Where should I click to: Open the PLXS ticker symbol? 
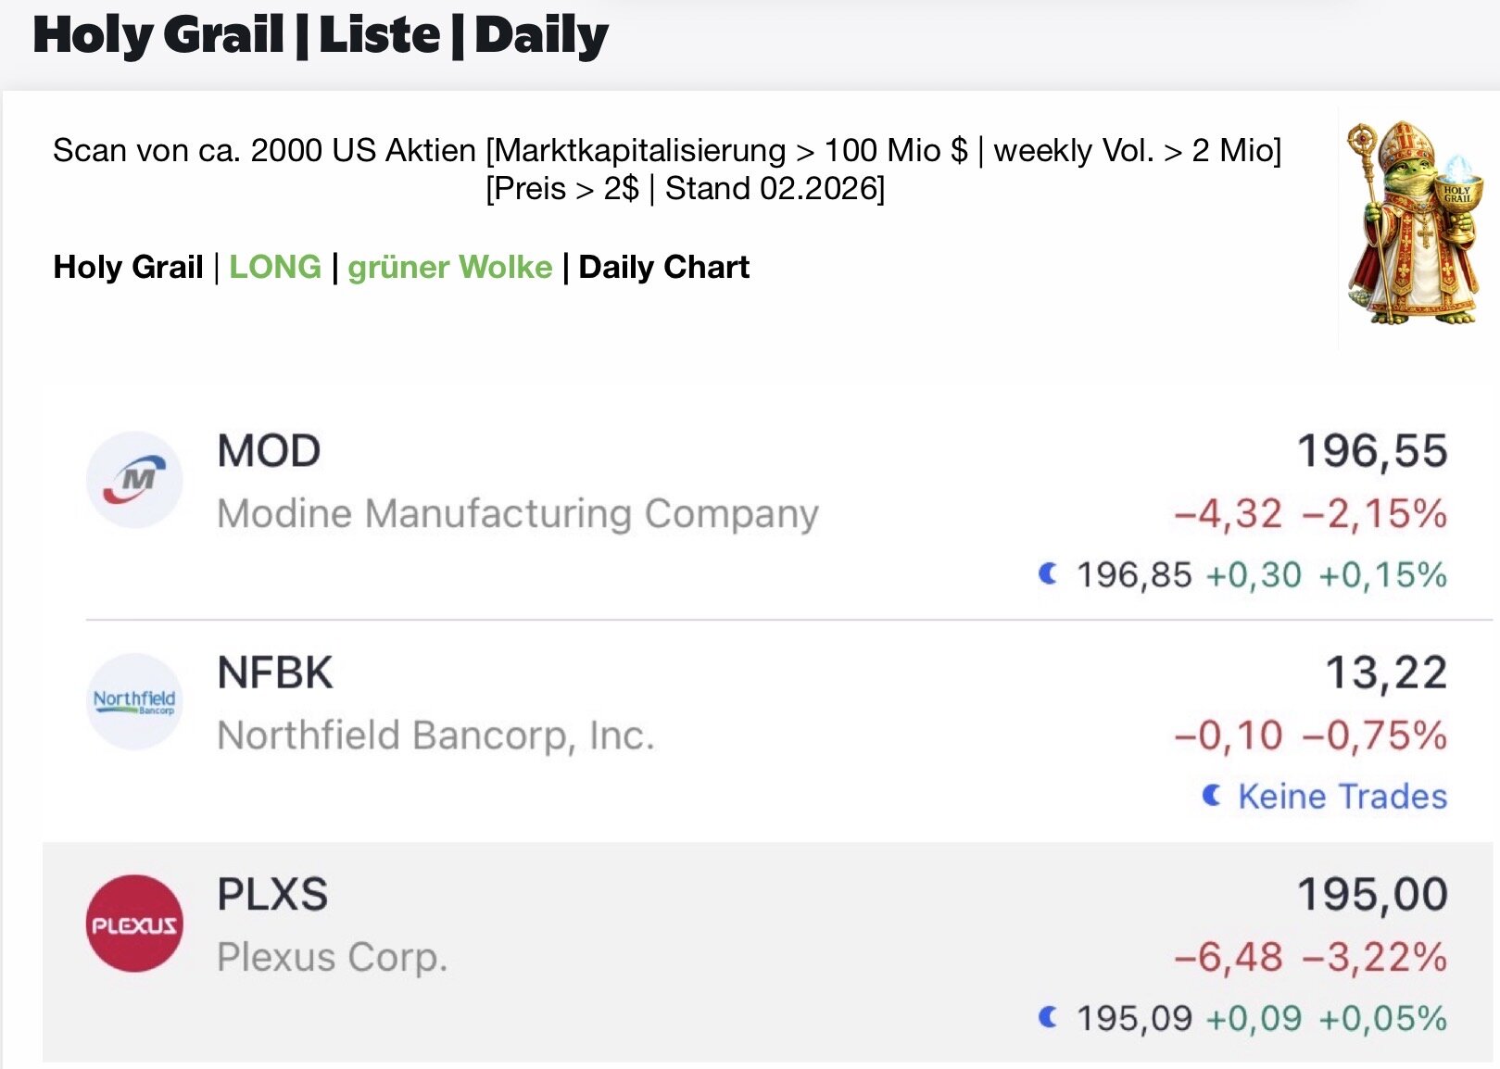pyautogui.click(x=272, y=895)
